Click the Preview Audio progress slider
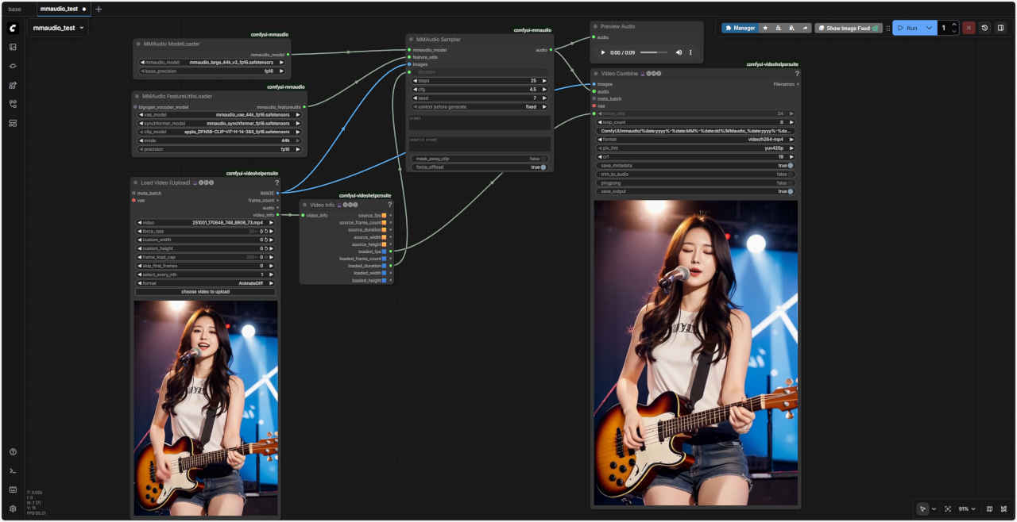The image size is (1017, 522). [x=653, y=52]
